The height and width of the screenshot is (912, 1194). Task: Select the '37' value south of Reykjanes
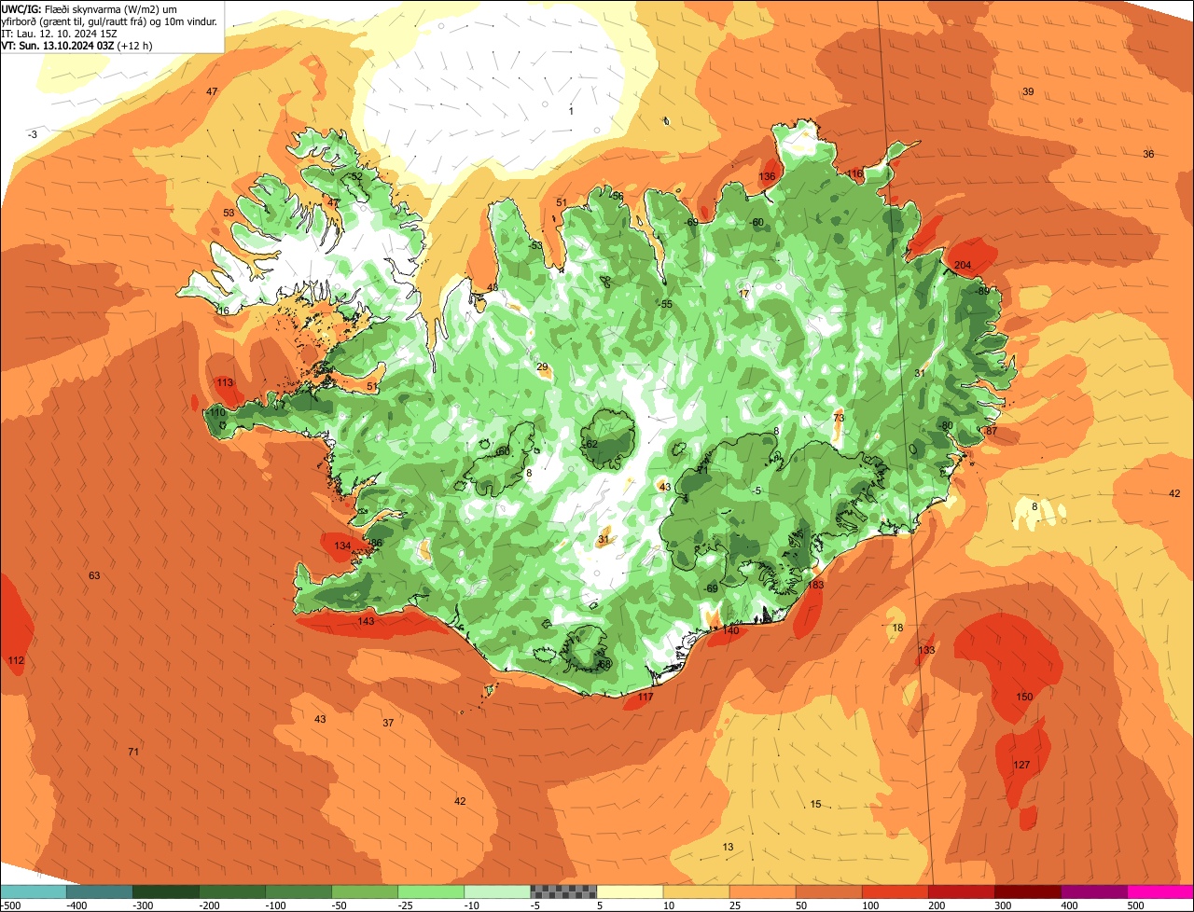tap(388, 723)
